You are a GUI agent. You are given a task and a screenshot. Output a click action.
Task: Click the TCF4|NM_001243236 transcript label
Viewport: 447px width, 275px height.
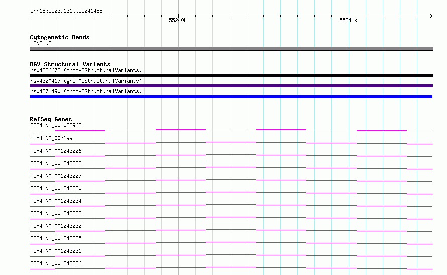[x=56, y=263]
